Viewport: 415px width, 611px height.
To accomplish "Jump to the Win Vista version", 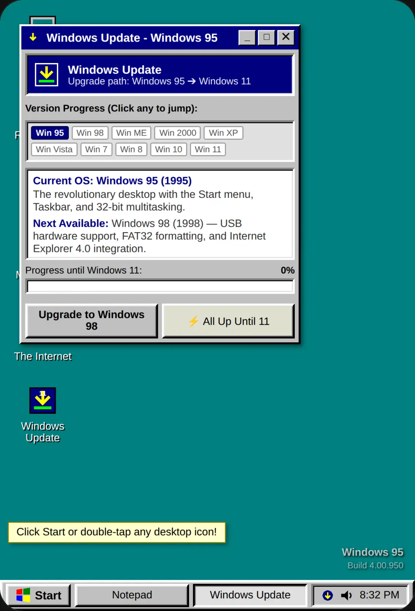I will tap(54, 149).
